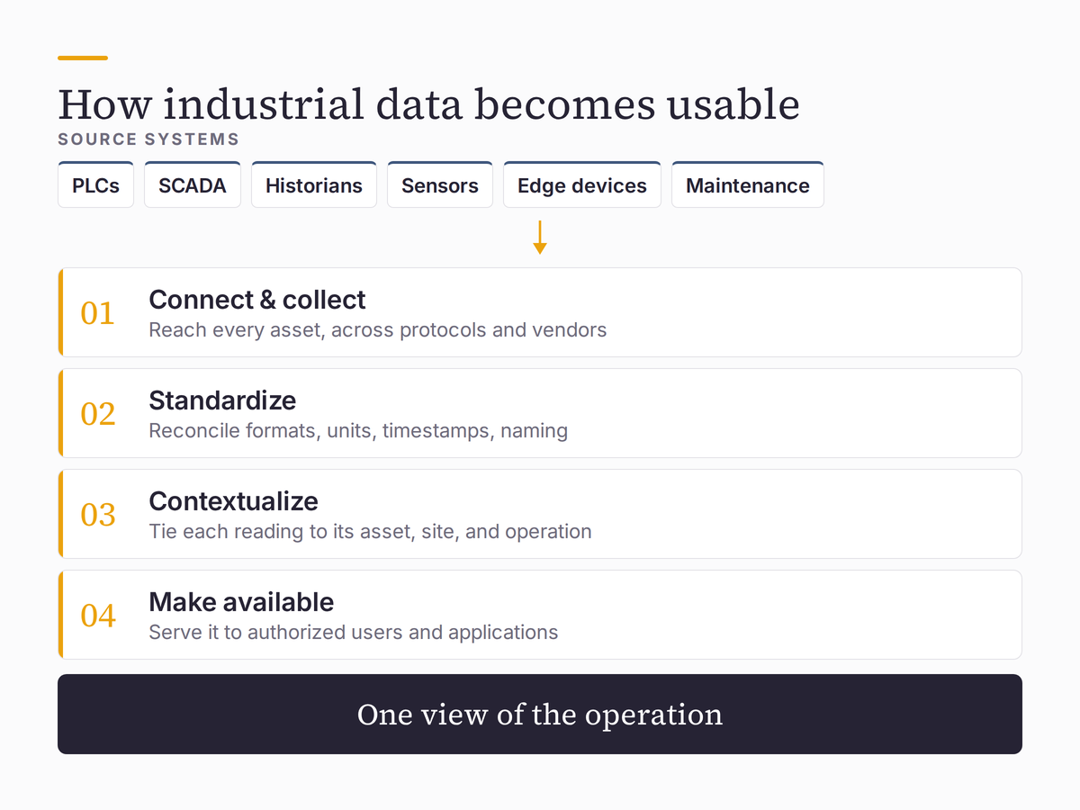Click 'Reconcile formats, units, timestamps, naming'
This screenshot has height=810, width=1080.
pyautogui.click(x=358, y=431)
